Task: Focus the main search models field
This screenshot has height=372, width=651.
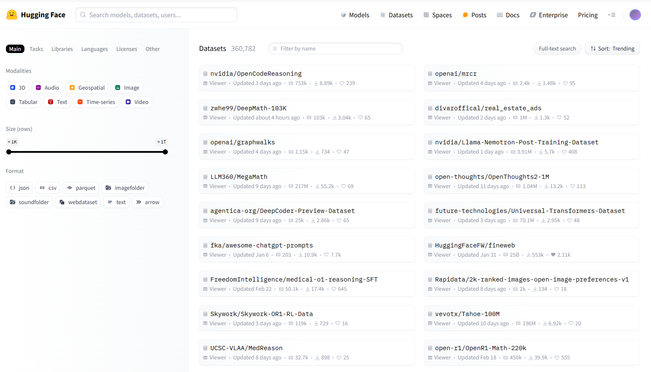Action: [156, 15]
